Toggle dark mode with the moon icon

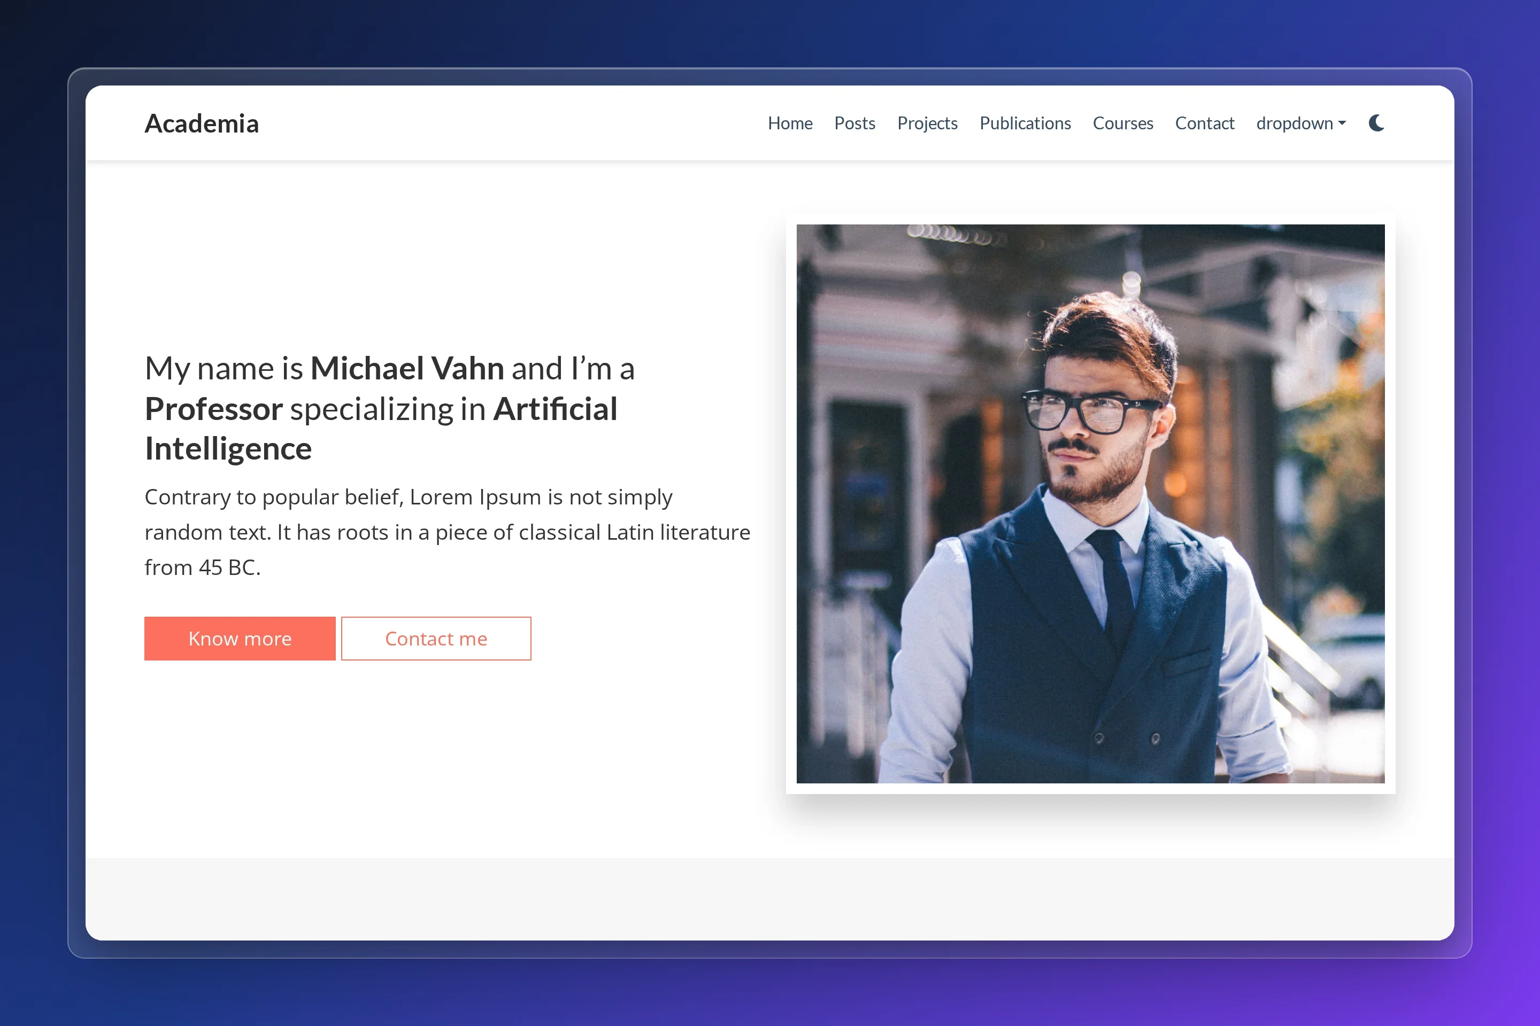1376,123
